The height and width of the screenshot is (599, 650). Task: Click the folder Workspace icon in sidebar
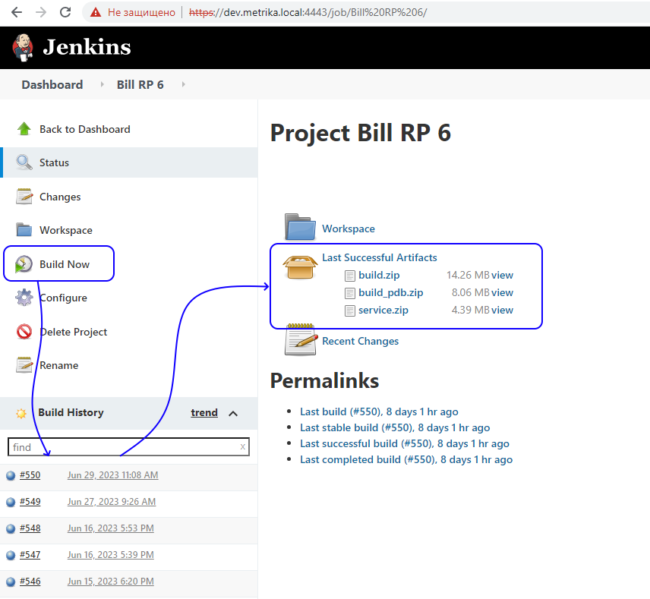point(24,229)
